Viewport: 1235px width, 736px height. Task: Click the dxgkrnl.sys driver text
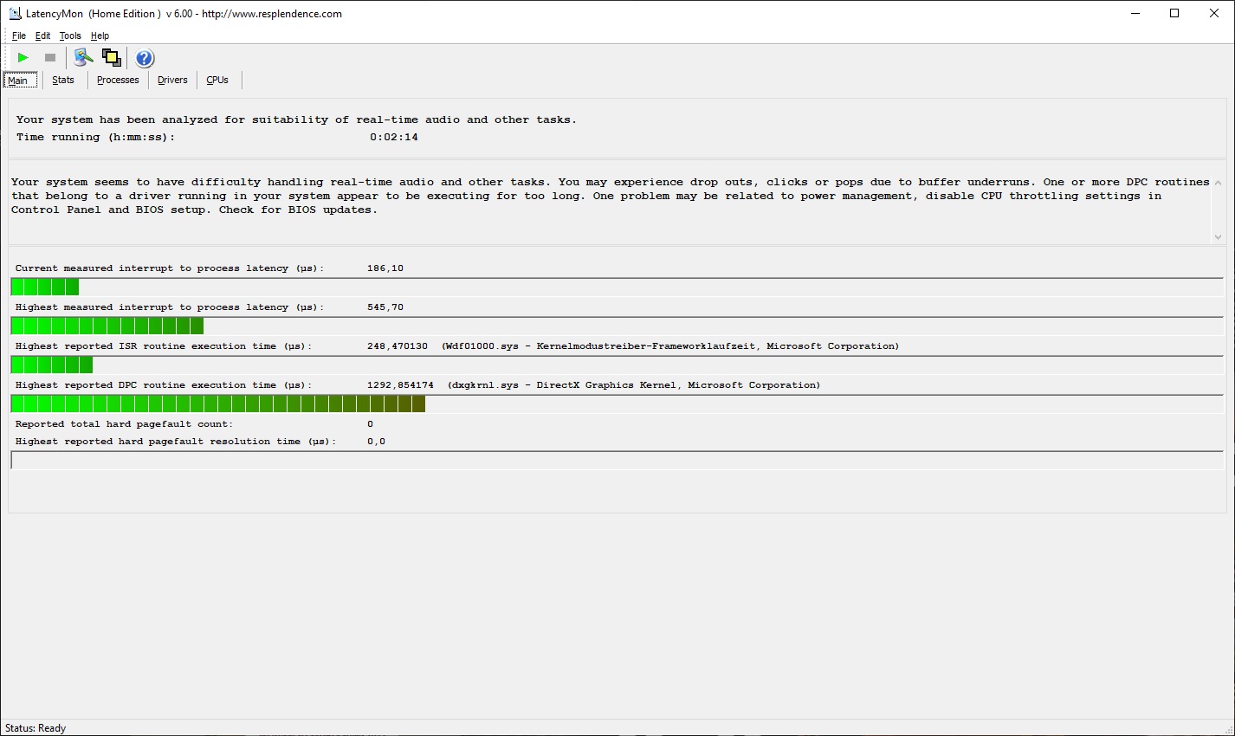[x=634, y=385]
